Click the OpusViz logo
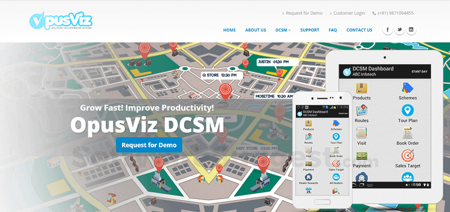The height and width of the screenshot is (212, 450). pos(61,21)
